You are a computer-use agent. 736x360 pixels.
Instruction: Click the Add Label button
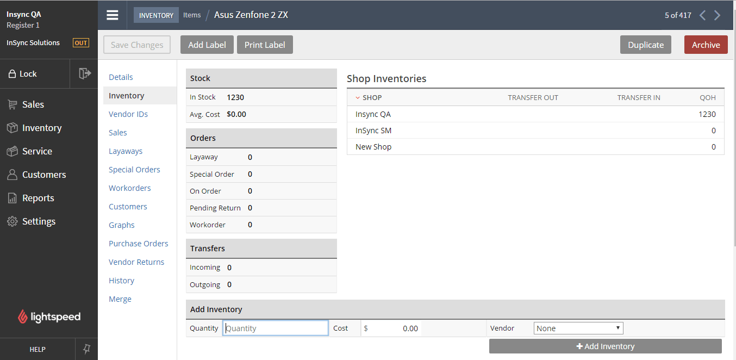coord(207,45)
